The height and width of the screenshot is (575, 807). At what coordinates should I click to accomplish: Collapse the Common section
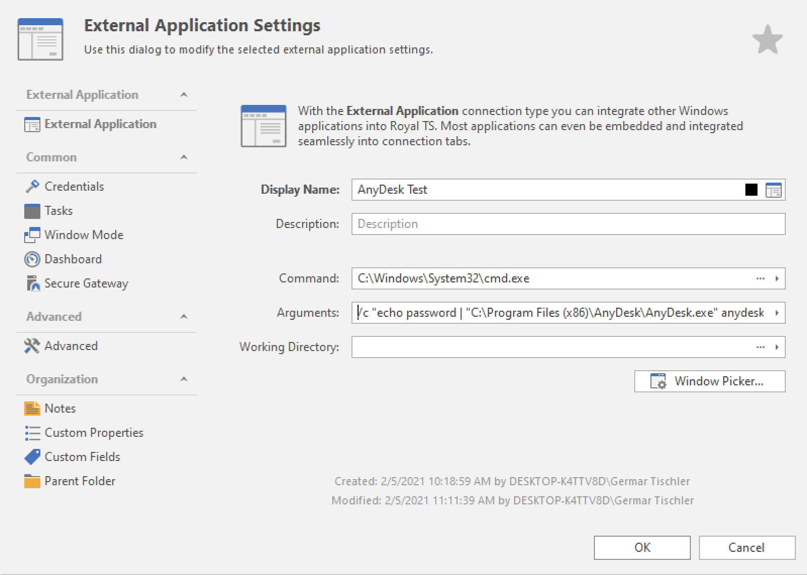click(184, 157)
